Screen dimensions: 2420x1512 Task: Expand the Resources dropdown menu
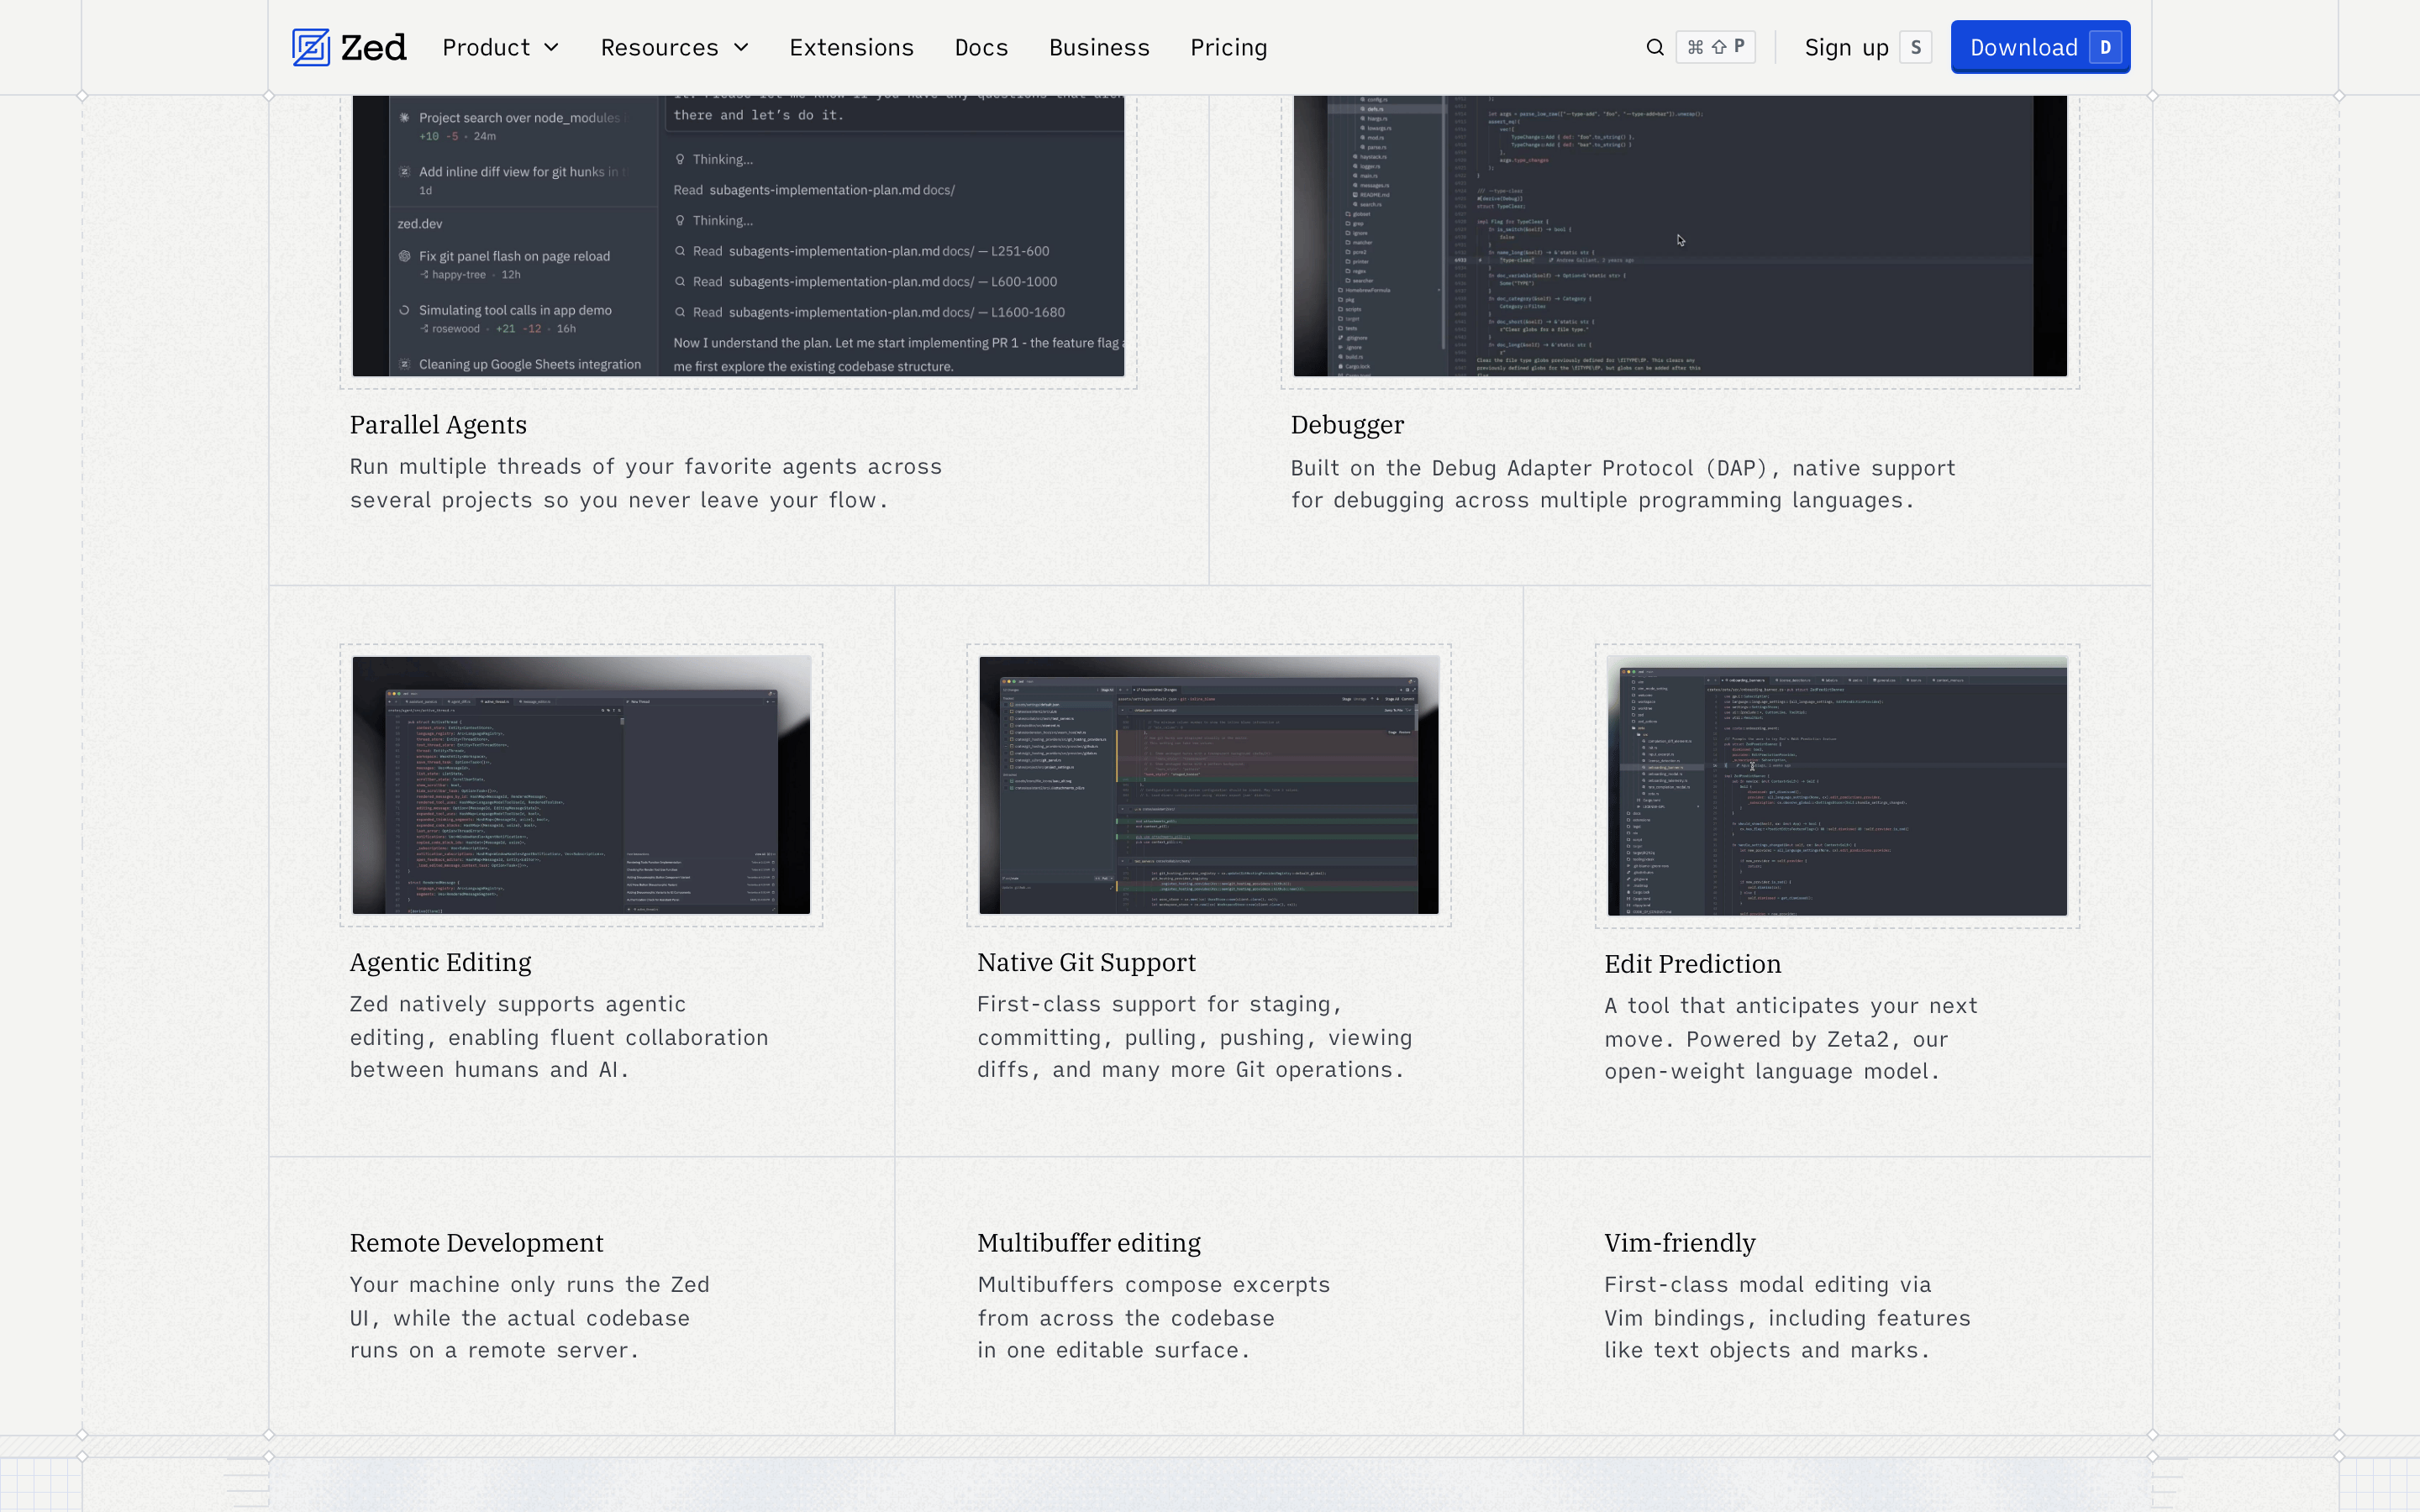click(674, 47)
